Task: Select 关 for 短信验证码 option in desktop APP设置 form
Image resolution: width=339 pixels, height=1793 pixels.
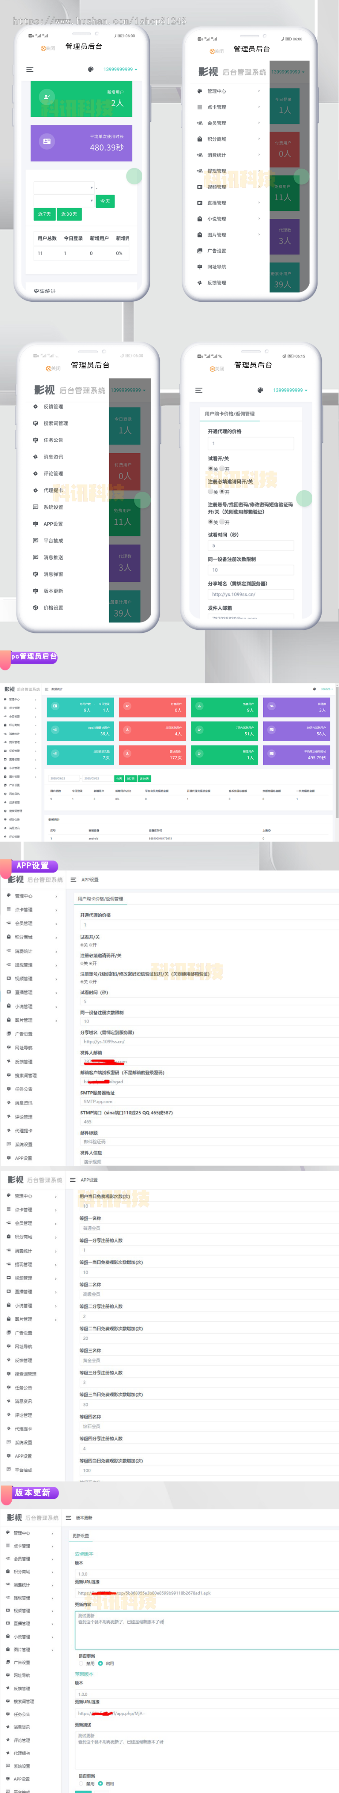Action: [x=81, y=982]
